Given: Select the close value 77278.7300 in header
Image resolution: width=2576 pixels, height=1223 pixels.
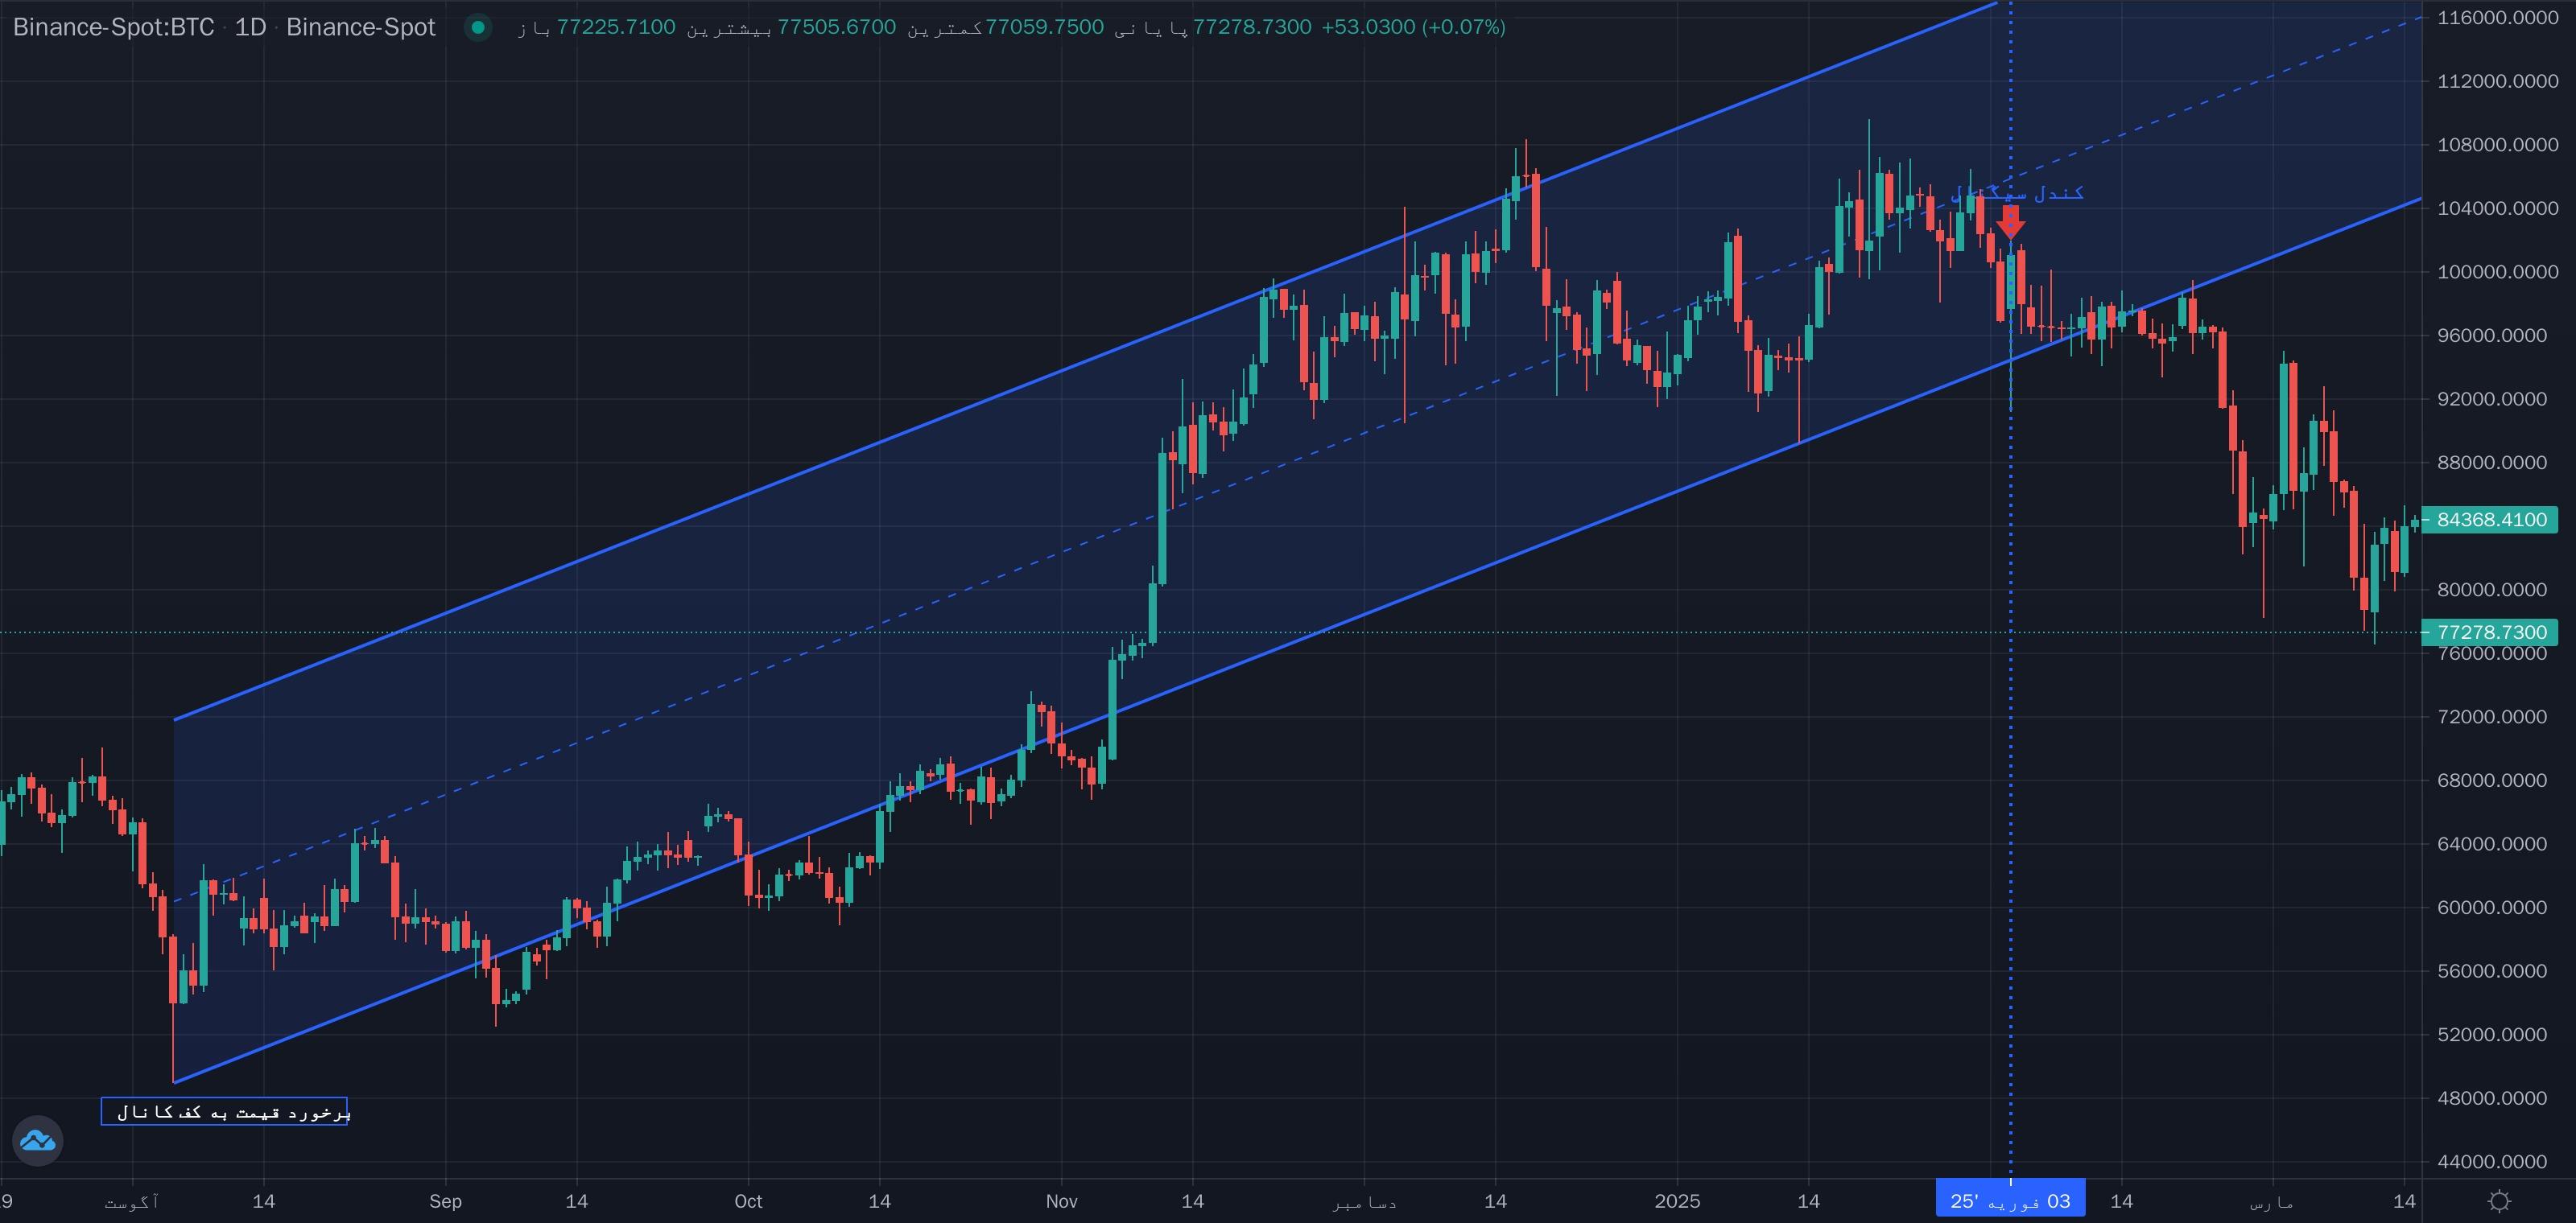Looking at the screenshot, I should click(x=1253, y=27).
